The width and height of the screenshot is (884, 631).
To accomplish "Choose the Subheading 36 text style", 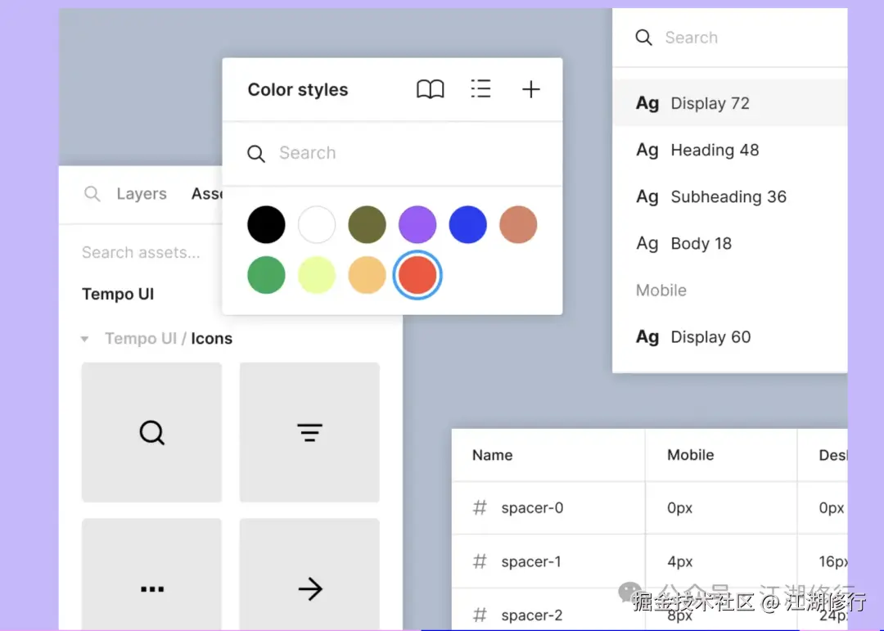I will pyautogui.click(x=730, y=196).
